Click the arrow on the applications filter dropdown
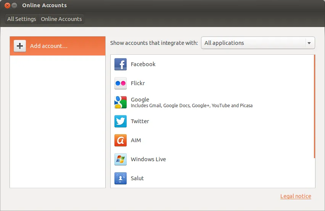The height and width of the screenshot is (211, 325). click(309, 43)
